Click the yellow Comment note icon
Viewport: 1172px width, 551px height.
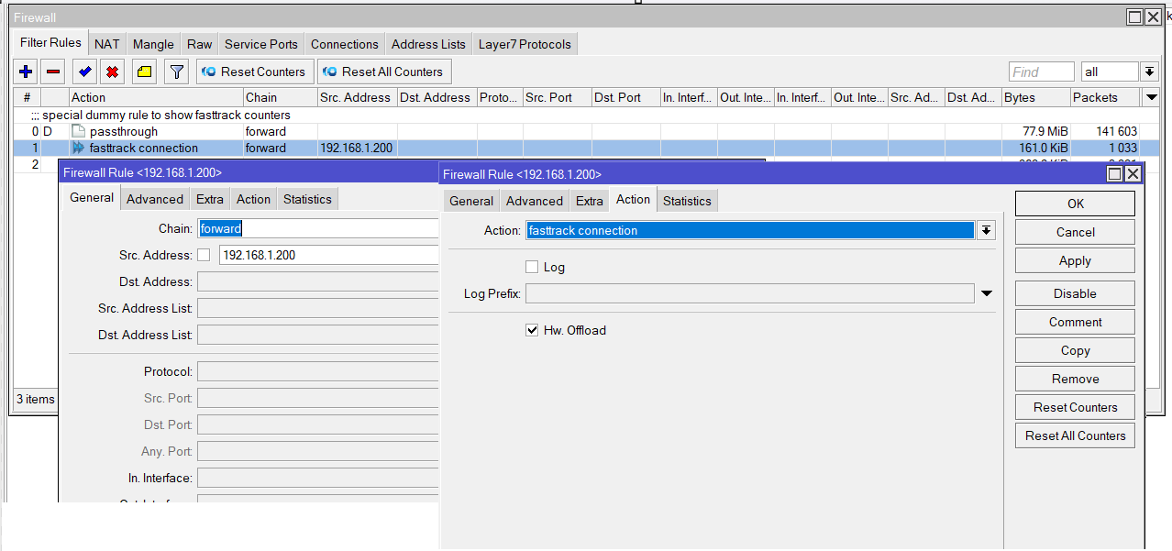tap(144, 72)
